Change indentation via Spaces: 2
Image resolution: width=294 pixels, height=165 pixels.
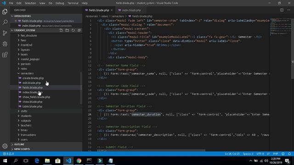coord(248,154)
